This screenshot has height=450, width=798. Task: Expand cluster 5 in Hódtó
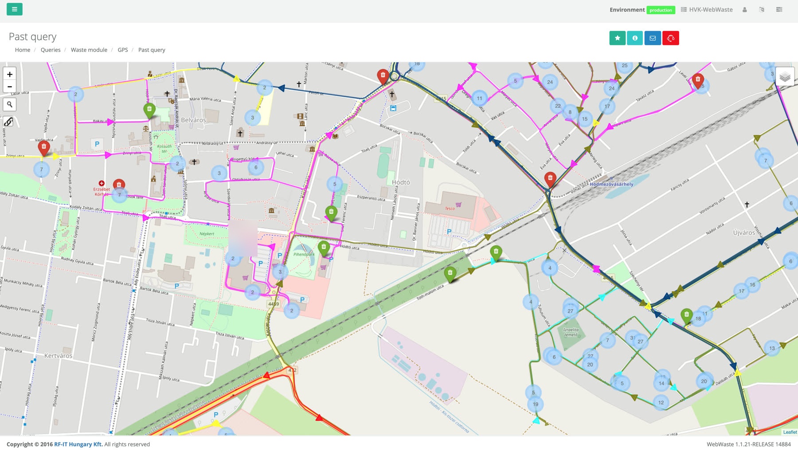coord(335,184)
